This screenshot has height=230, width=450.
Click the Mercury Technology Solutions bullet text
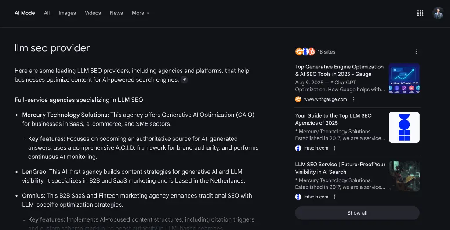tap(138, 119)
